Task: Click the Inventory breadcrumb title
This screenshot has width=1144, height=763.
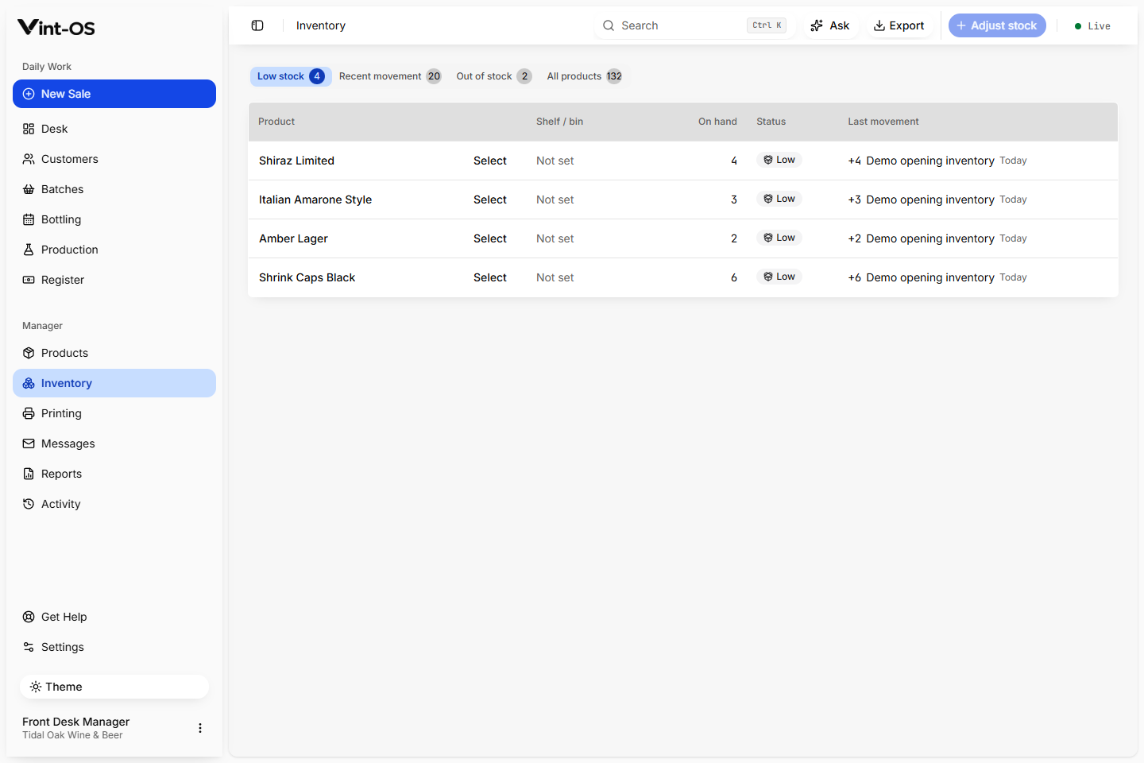Action: tap(321, 25)
